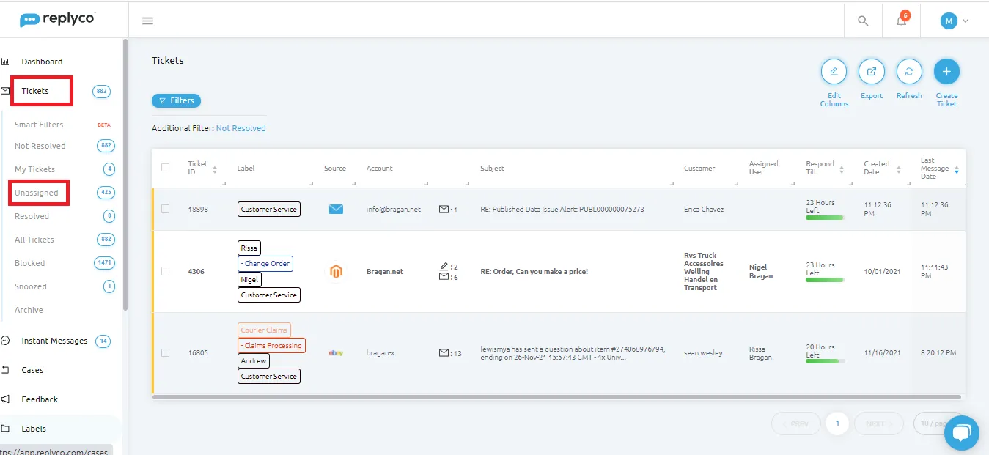This screenshot has width=989, height=455.
Task: Click the Export icon button
Action: pyautogui.click(x=872, y=72)
